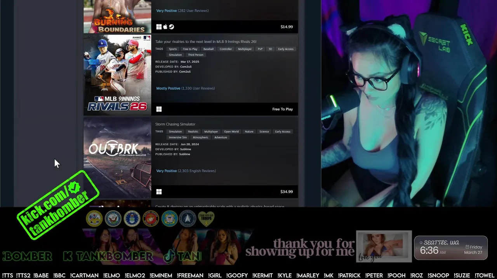
Task: Click Windows platform icon under MLB Rivals 26
Action: pyautogui.click(x=159, y=109)
